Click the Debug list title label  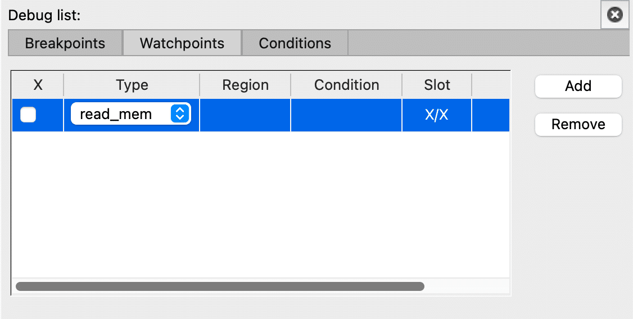click(x=44, y=15)
